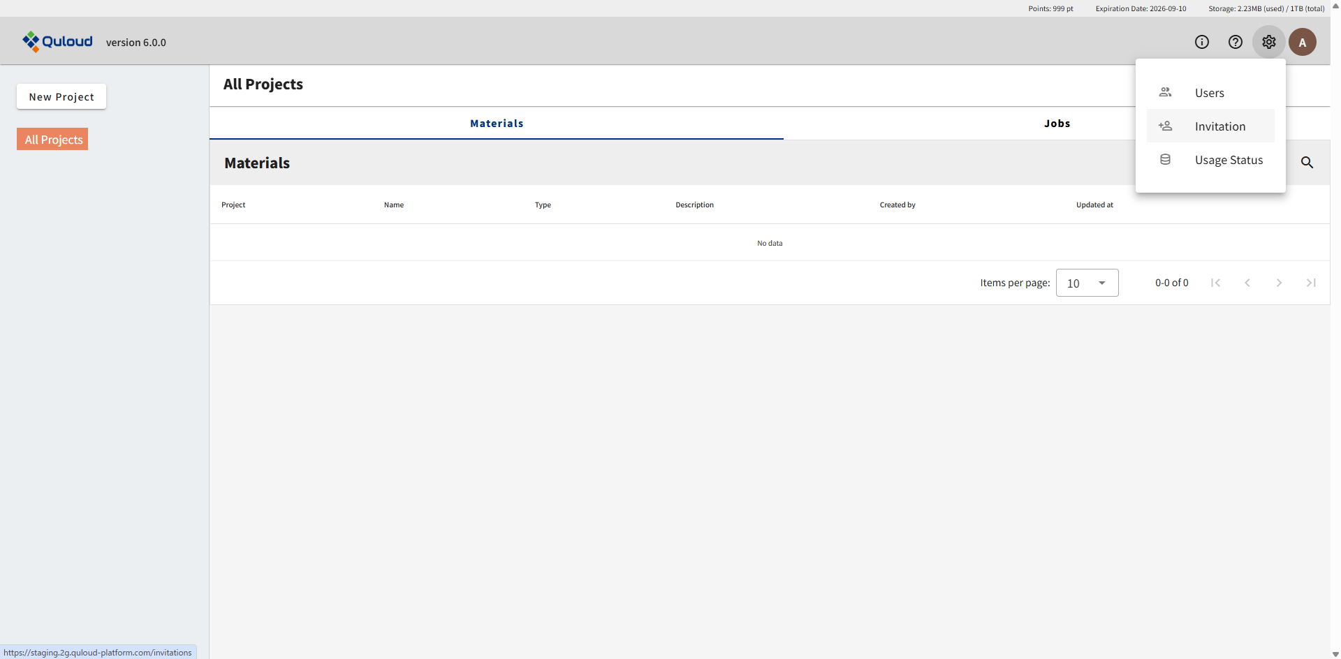Open the help question mark icon

(x=1235, y=42)
